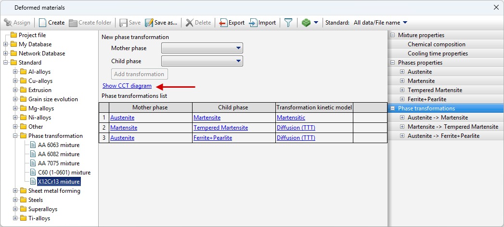Open the Standard All data/File name dropdown
The height and width of the screenshot is (227, 504).
point(404,23)
